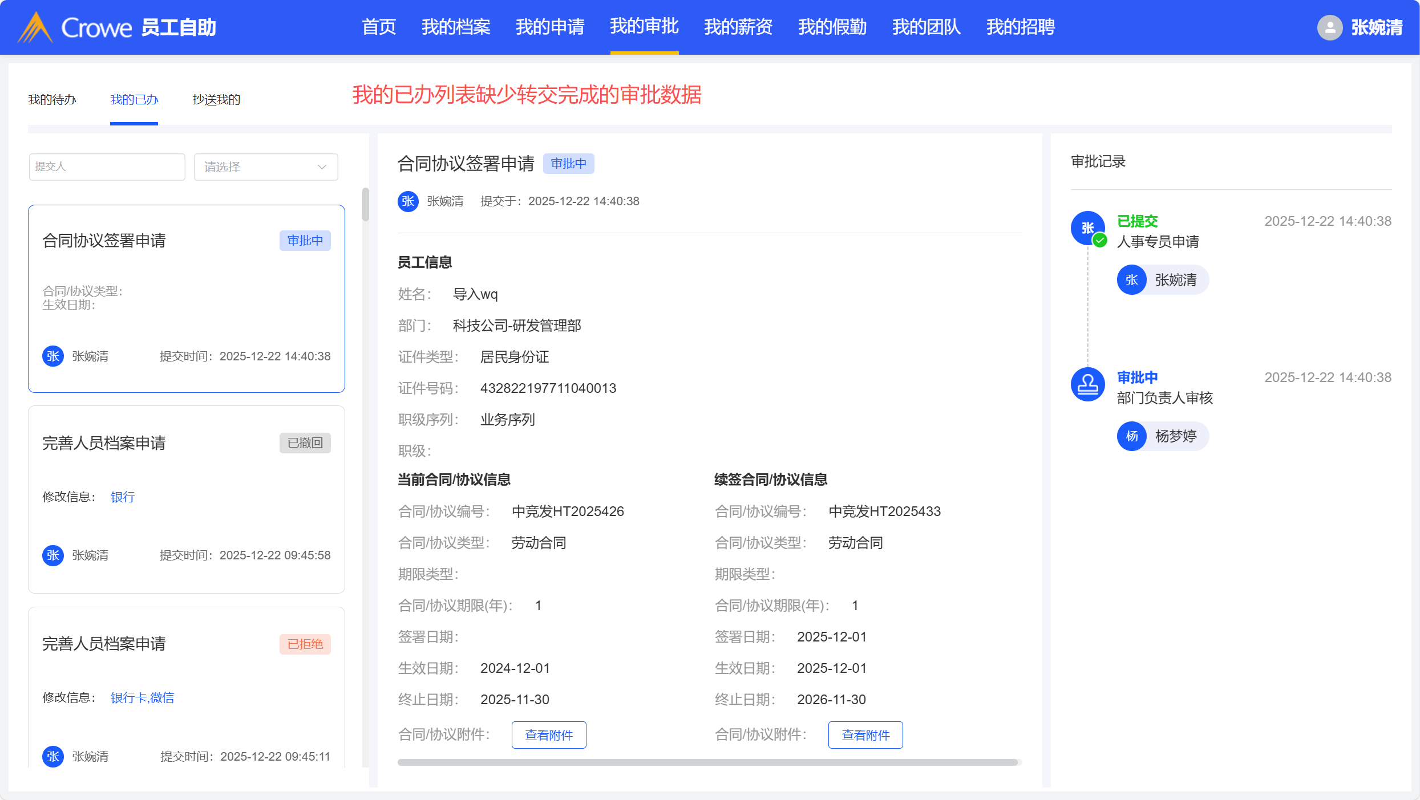The image size is (1420, 800).
Task: Expand filter using the dropdown chevron arrow
Action: pyautogui.click(x=322, y=167)
